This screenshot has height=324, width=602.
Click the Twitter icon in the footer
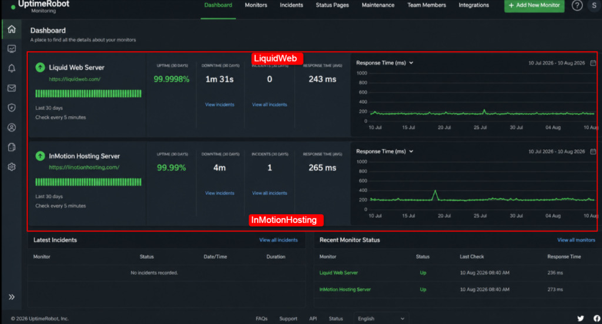580,318
